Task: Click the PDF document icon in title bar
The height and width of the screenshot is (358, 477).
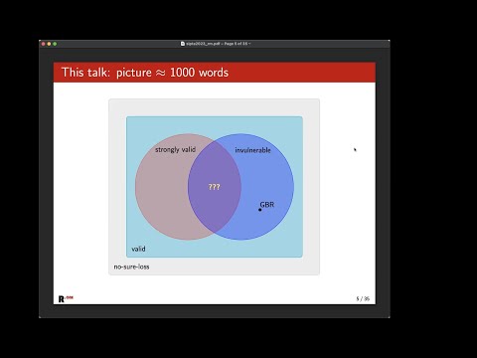Action: pos(183,44)
